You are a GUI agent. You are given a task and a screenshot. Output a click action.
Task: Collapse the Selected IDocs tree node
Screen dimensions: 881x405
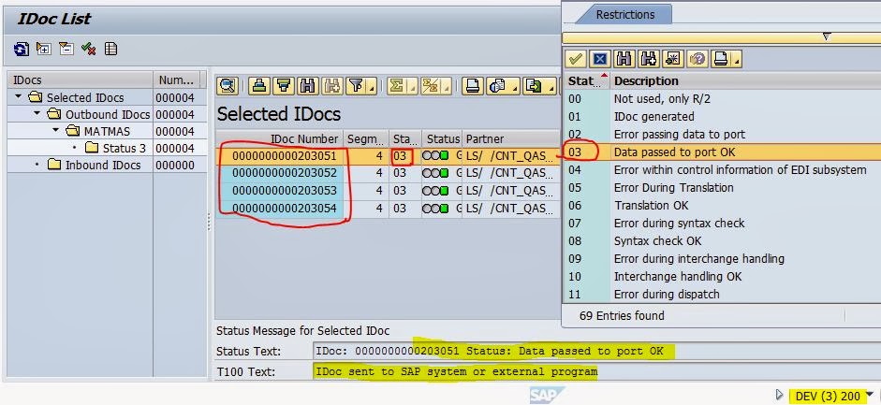18,97
